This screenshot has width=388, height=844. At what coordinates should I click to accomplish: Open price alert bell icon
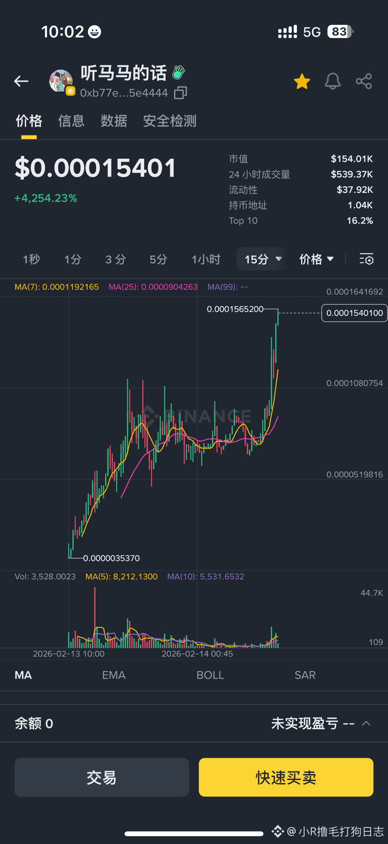pyautogui.click(x=333, y=82)
